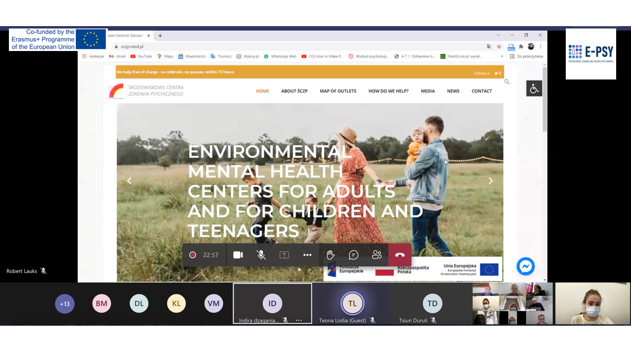Click the translate page icon in address bar
This screenshot has height=350, width=631.
[489, 46]
